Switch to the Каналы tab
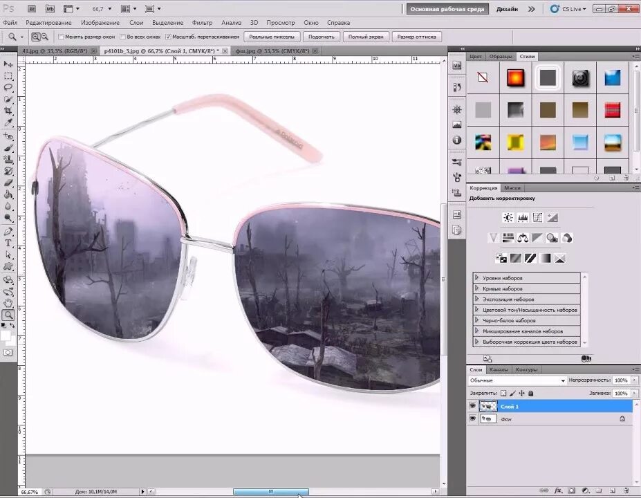The image size is (641, 498). [499, 369]
